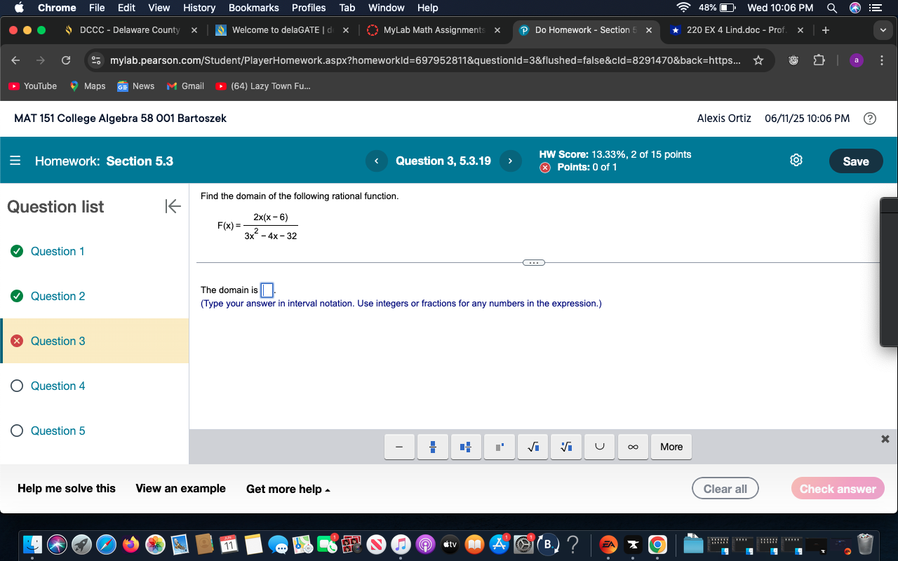Insert an exponent symbol in the answer
Image resolution: width=898 pixels, height=561 pixels.
pos(499,447)
